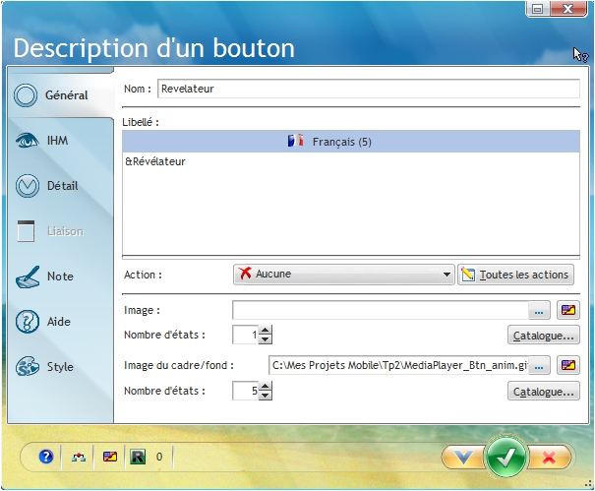The height and width of the screenshot is (491, 595).
Task: Browse for cadre/fond image with ... button
Action: [539, 366]
